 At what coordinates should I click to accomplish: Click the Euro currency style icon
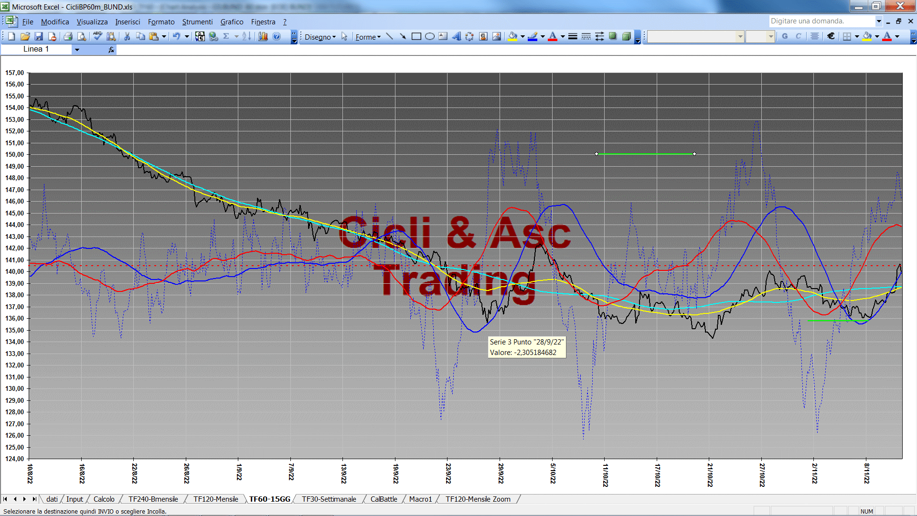click(831, 36)
